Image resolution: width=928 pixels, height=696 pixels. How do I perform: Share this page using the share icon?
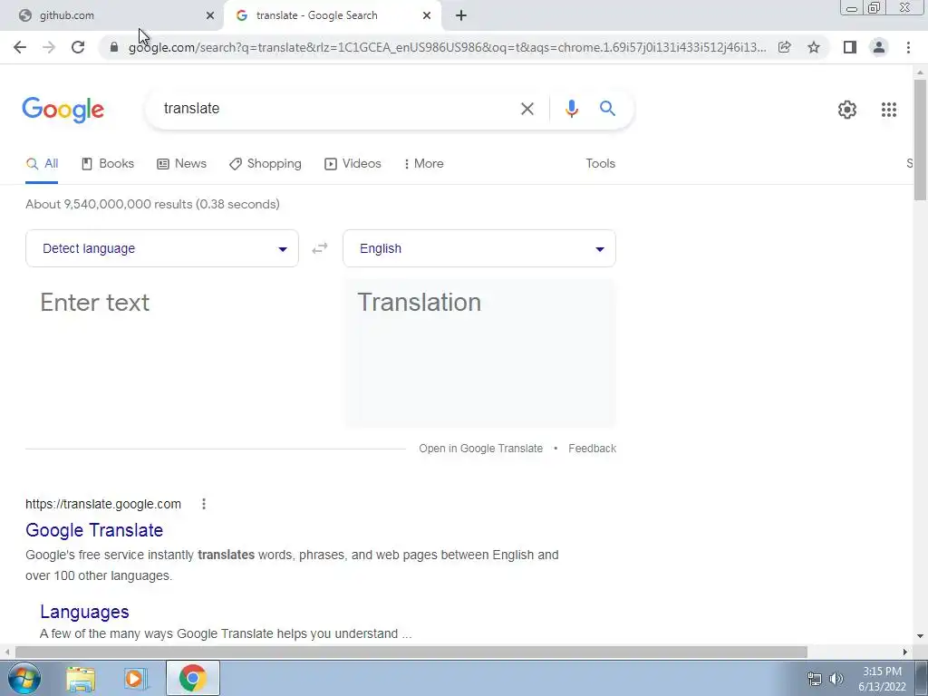click(785, 47)
